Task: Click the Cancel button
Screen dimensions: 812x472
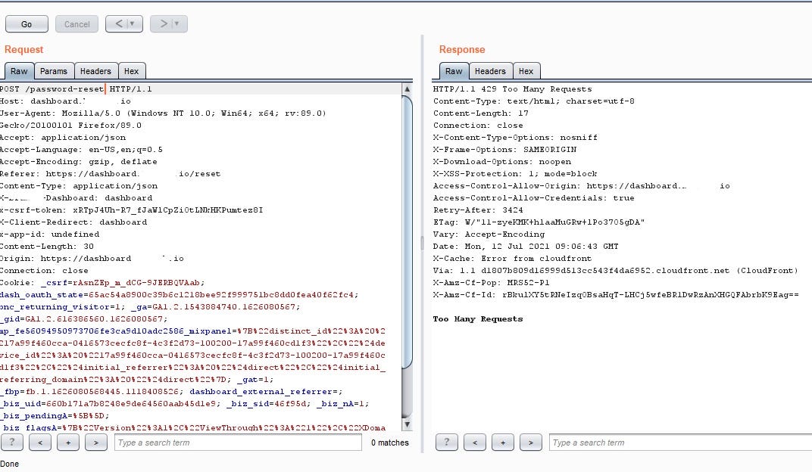Action: tap(77, 23)
